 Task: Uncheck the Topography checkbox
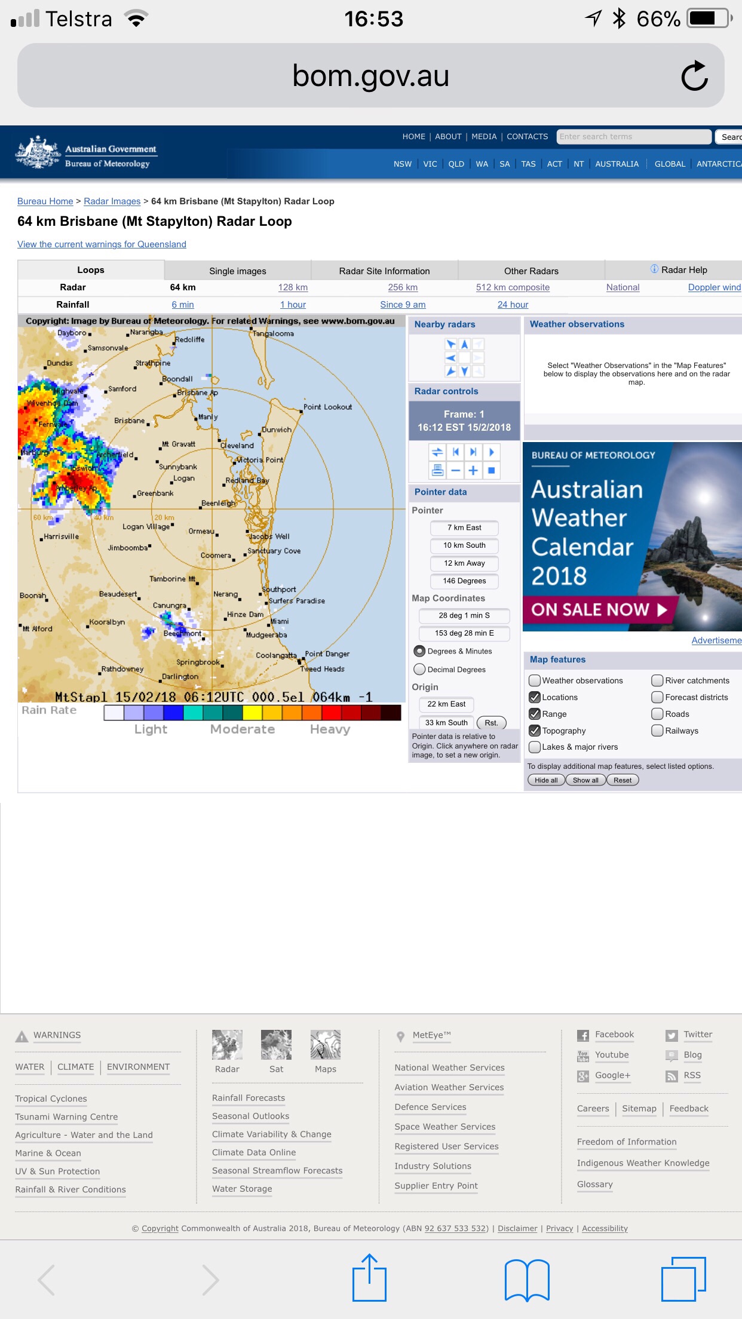pos(535,731)
